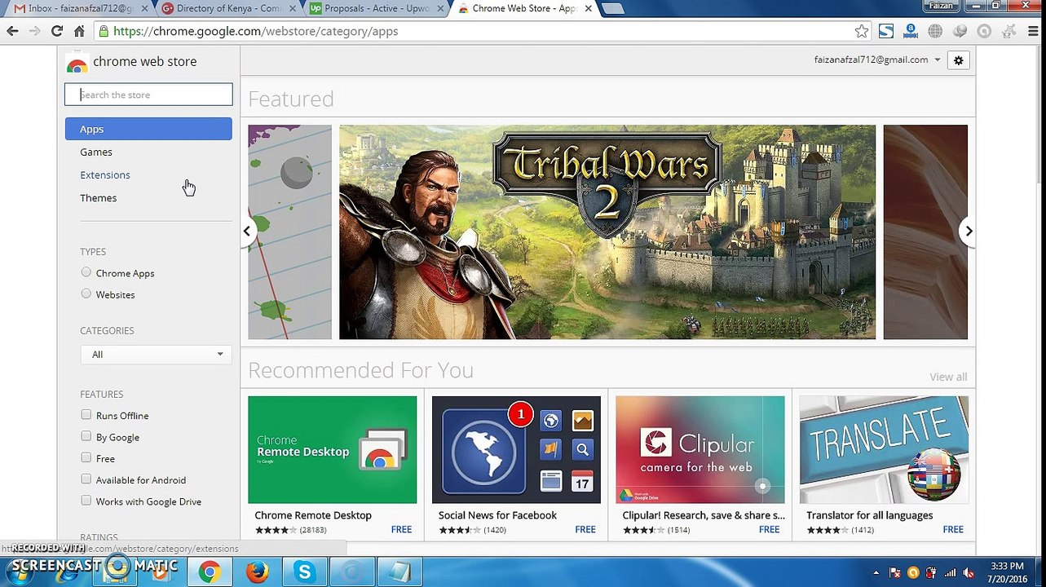This screenshot has height=587, width=1046.
Task: Go back using the browser back arrow
Action: tap(12, 31)
